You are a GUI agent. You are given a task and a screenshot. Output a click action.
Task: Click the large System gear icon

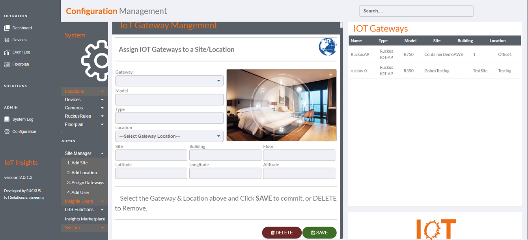point(95,61)
